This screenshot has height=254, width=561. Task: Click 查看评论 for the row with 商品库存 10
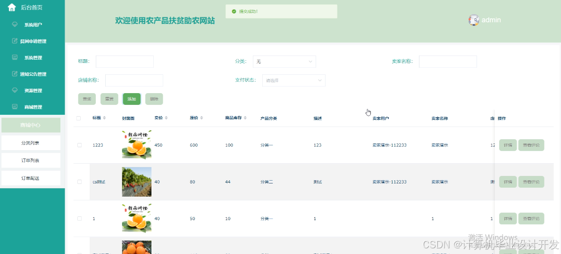click(x=531, y=218)
